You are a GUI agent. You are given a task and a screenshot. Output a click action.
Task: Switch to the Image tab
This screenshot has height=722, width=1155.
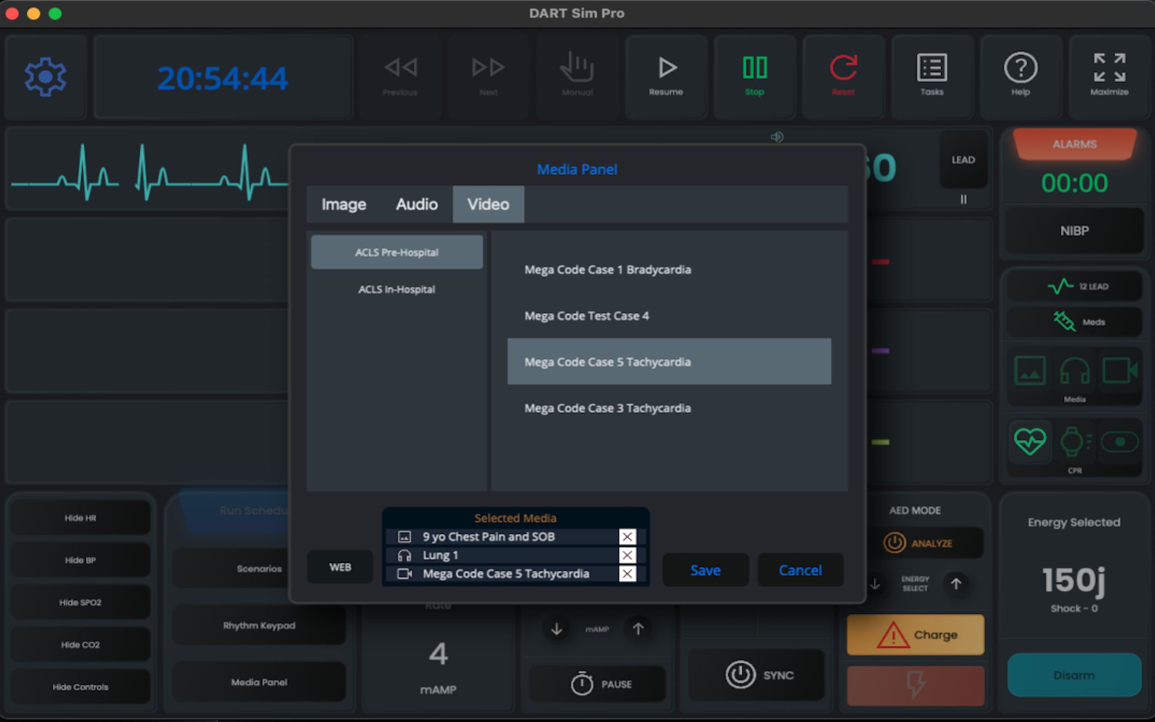344,204
